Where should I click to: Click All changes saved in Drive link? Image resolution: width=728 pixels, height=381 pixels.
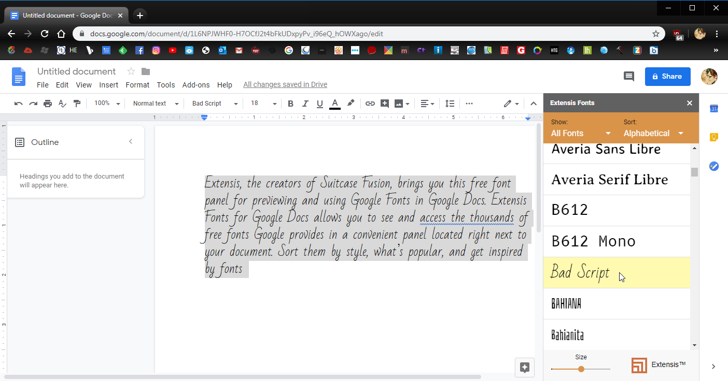tap(285, 84)
